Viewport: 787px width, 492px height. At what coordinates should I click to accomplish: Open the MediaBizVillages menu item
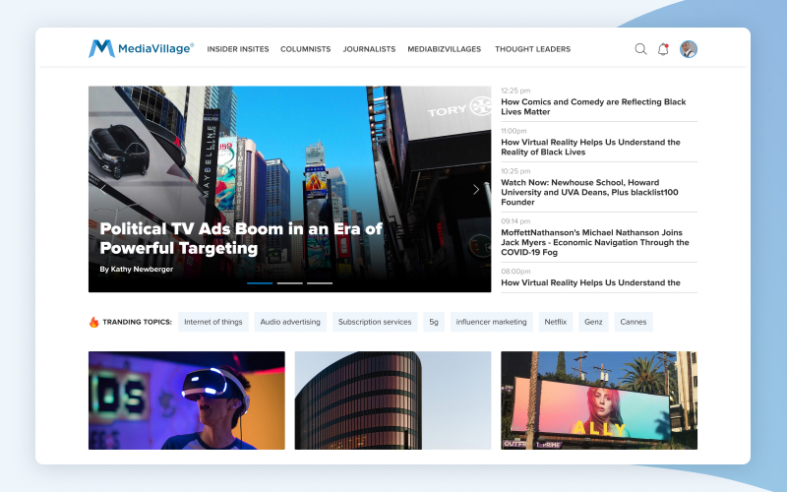[x=445, y=49]
